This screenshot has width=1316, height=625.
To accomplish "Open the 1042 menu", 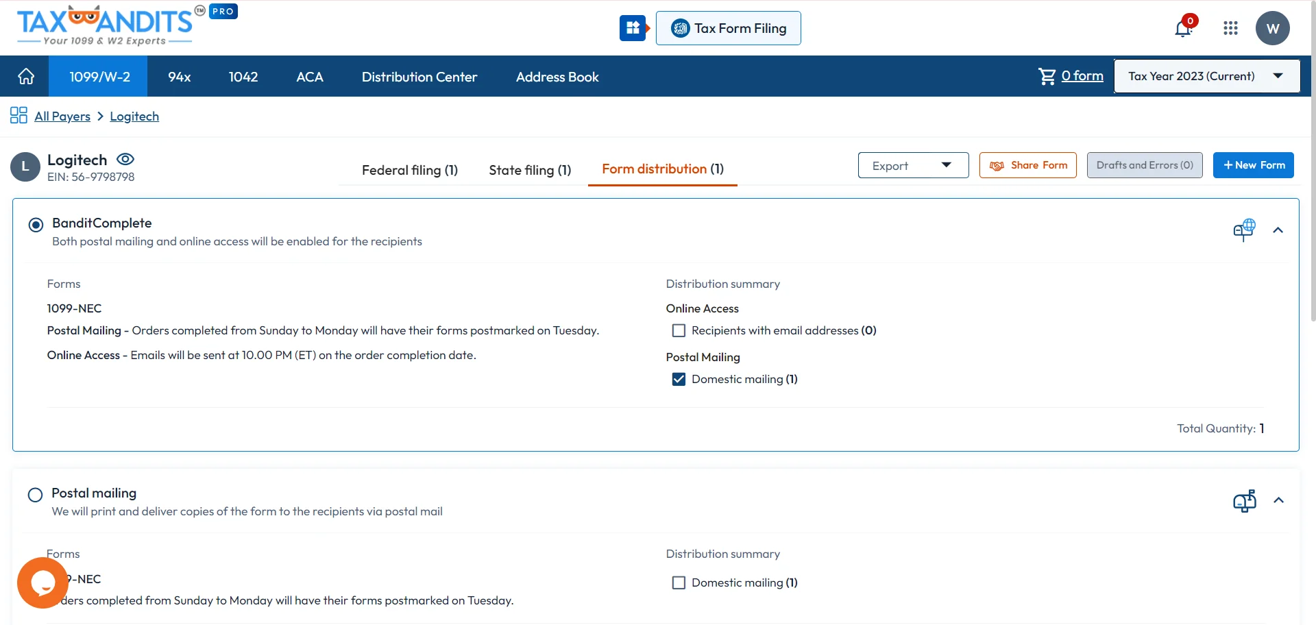I will coord(243,77).
